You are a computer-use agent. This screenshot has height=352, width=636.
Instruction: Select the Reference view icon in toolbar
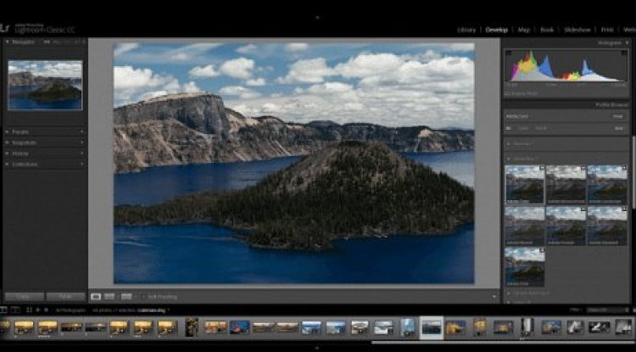coord(109,296)
